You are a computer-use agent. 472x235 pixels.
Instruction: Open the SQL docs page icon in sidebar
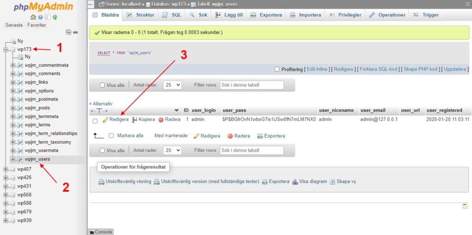coord(47,17)
